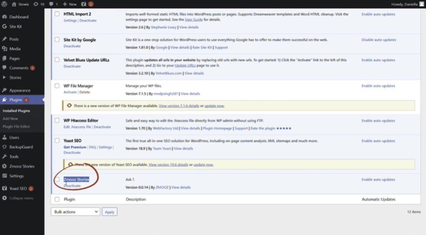Deactivate Velvet Blues Update URLs
Image resolution: width=426 pixels, height=235 pixels.
click(72, 66)
